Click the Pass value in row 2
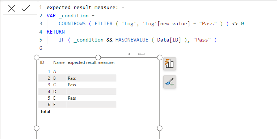 pyautogui.click(x=72, y=78)
